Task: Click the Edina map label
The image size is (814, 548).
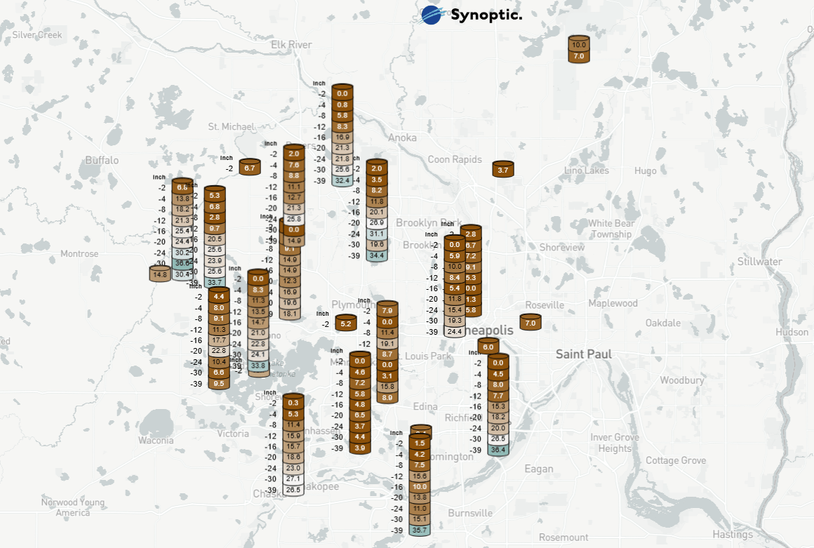Action: click(425, 407)
